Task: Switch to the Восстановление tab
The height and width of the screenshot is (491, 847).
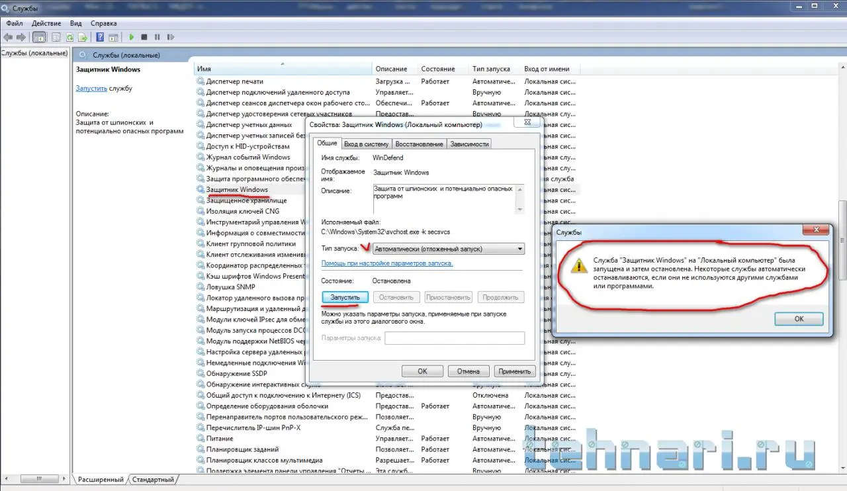Action: click(420, 144)
